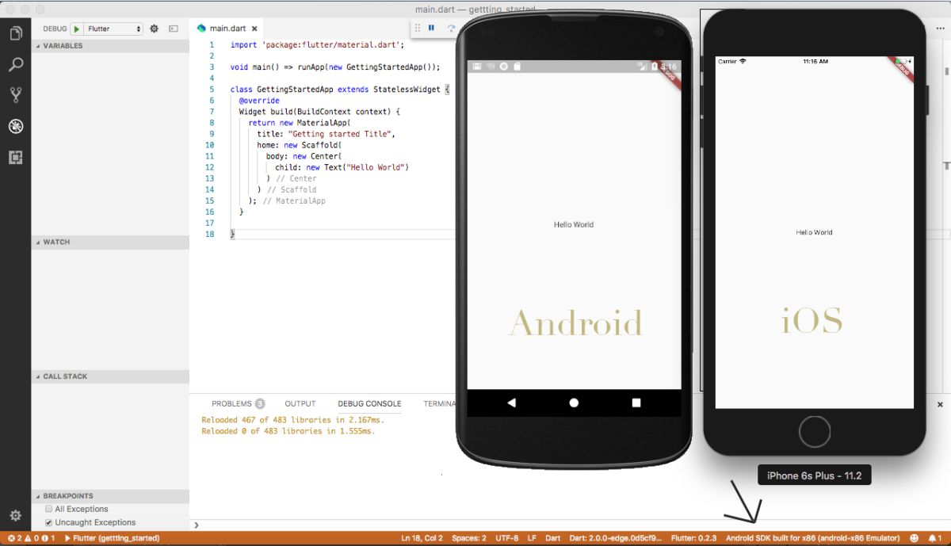Click Ln 18, Col 2 cursor position
The image size is (951, 546).
coord(422,538)
